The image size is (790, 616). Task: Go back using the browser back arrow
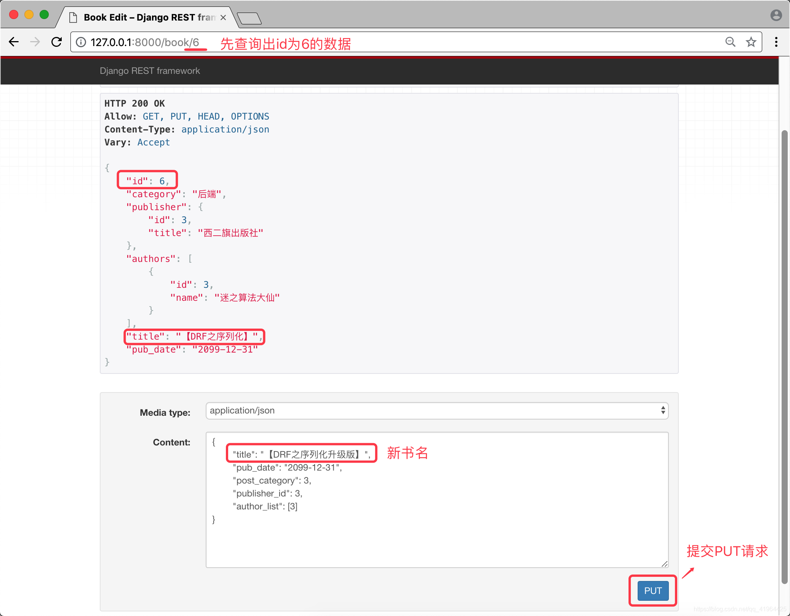click(14, 42)
